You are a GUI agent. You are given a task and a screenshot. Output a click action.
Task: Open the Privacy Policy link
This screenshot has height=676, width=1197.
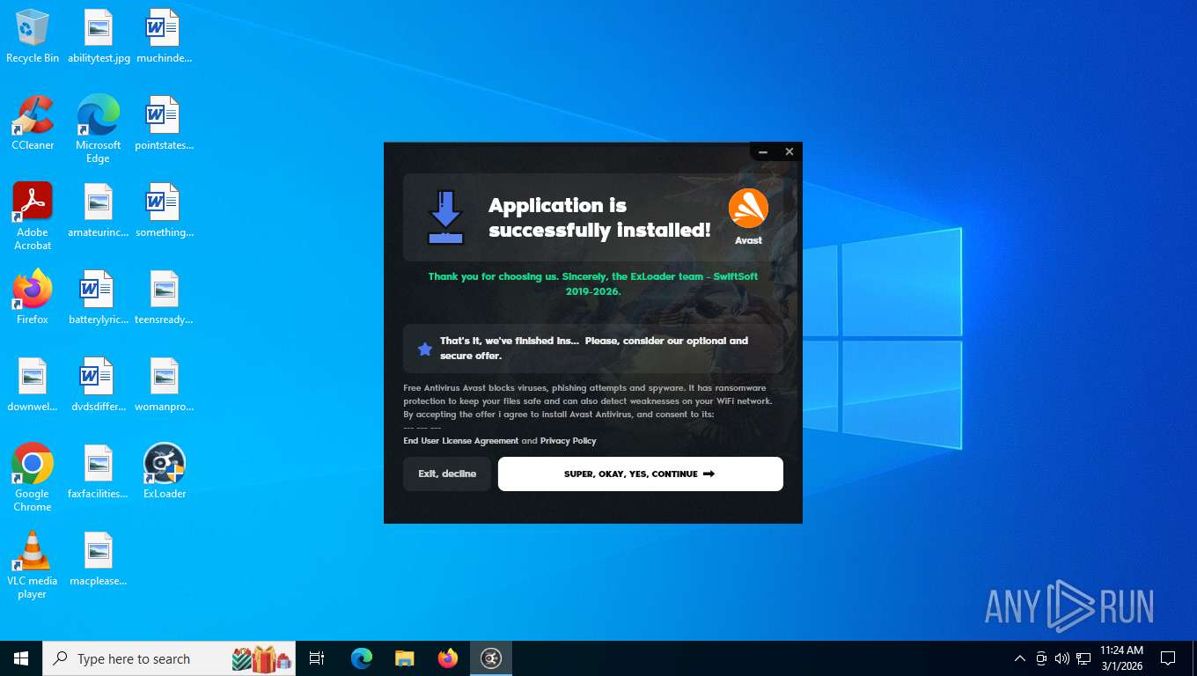(x=568, y=441)
